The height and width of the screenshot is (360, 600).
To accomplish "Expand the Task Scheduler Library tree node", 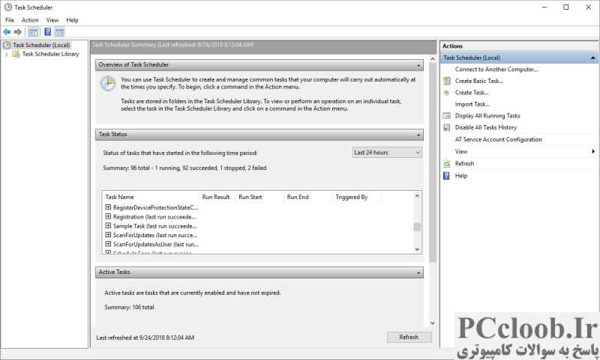I will pos(7,55).
